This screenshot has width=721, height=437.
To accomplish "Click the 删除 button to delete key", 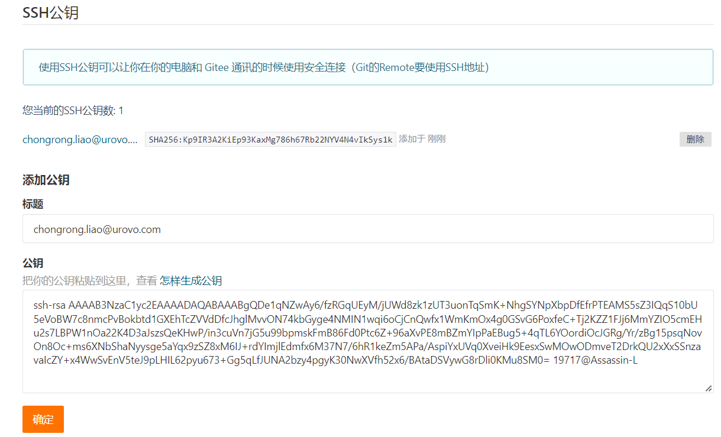I will click(x=695, y=140).
